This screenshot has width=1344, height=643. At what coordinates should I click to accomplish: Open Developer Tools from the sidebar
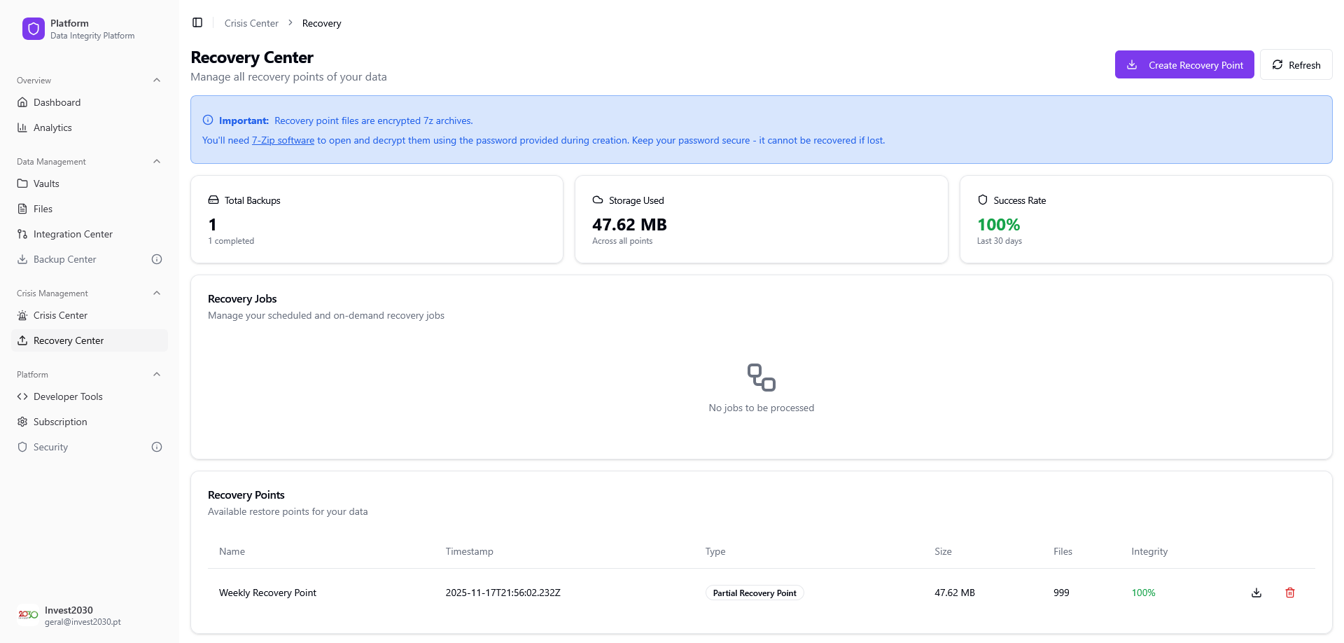click(68, 396)
